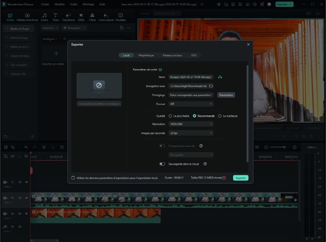Viewport: 326px width, 242px height.
Task: Click the timeline horizontal scrollbar
Action: (44, 240)
